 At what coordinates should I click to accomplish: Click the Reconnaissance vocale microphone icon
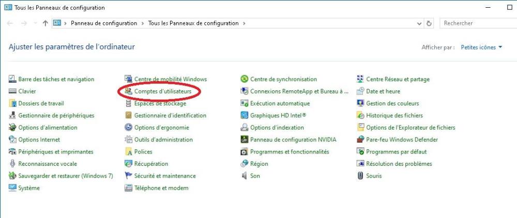[x=12, y=164]
